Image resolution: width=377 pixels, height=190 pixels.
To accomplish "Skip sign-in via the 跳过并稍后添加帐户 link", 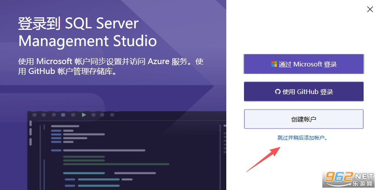I will [x=303, y=138].
